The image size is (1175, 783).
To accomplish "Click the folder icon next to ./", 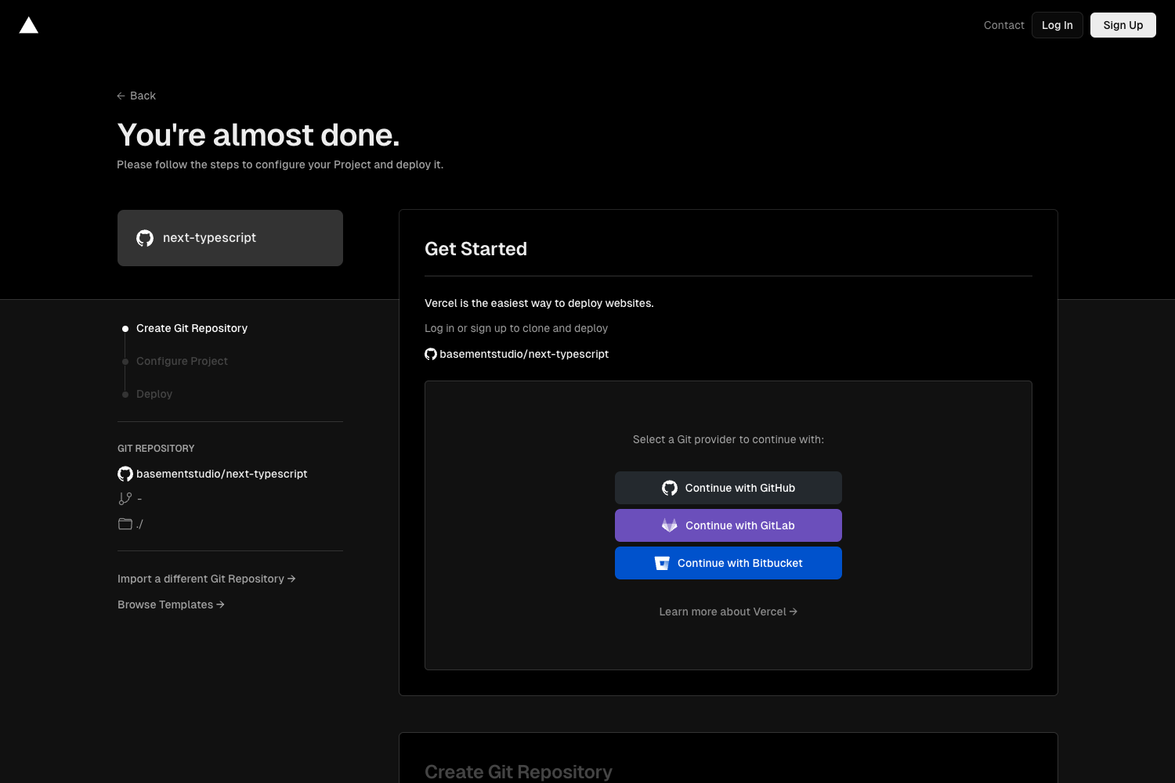I will pyautogui.click(x=125, y=523).
